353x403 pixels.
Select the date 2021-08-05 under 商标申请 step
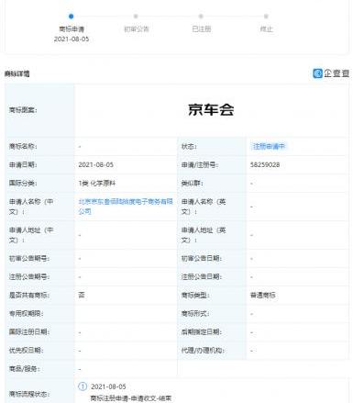72,39
